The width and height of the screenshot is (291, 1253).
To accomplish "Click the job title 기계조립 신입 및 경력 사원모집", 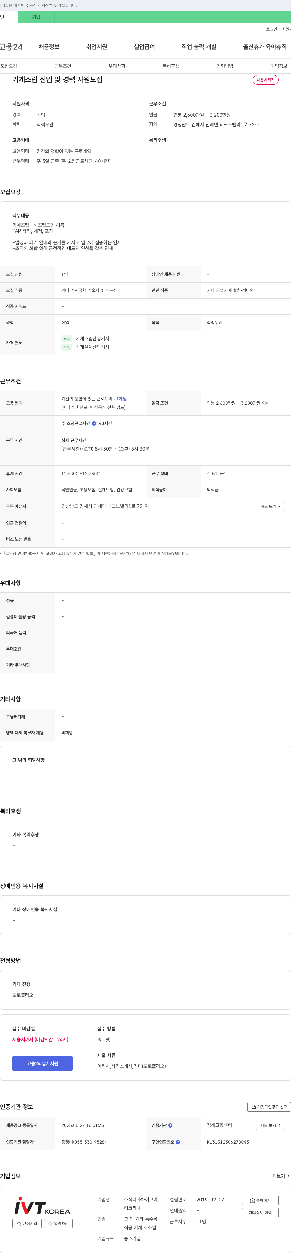I will 57,79.
